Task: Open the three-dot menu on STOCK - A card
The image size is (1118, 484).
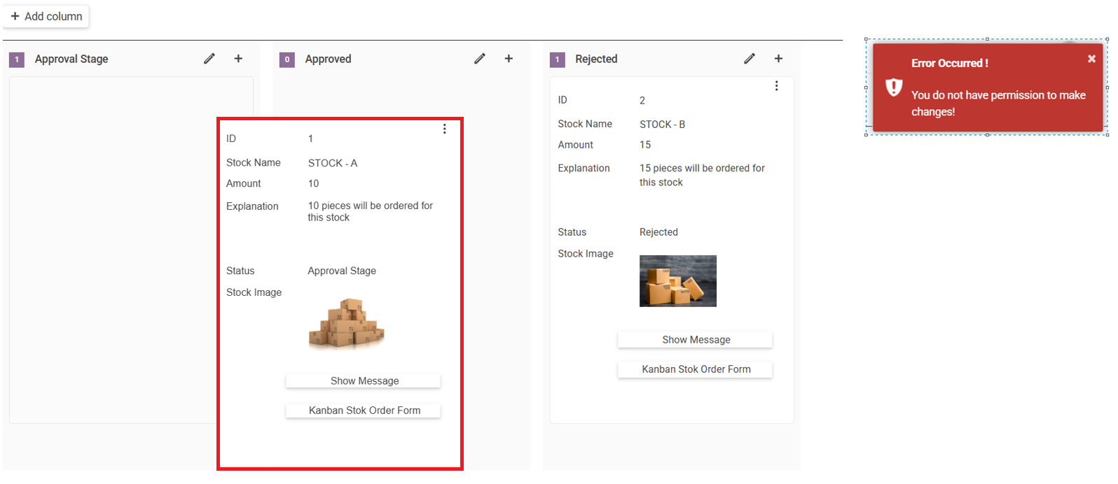Action: 444,129
